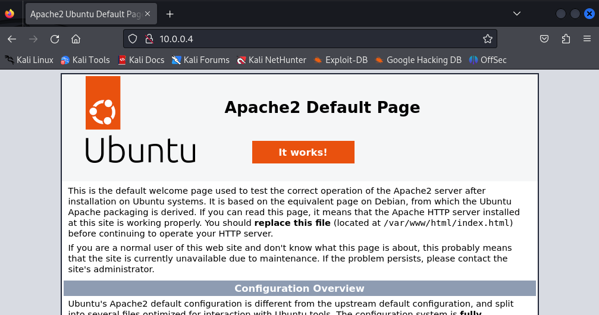Reload the current page
599x315 pixels.
[x=55, y=39]
